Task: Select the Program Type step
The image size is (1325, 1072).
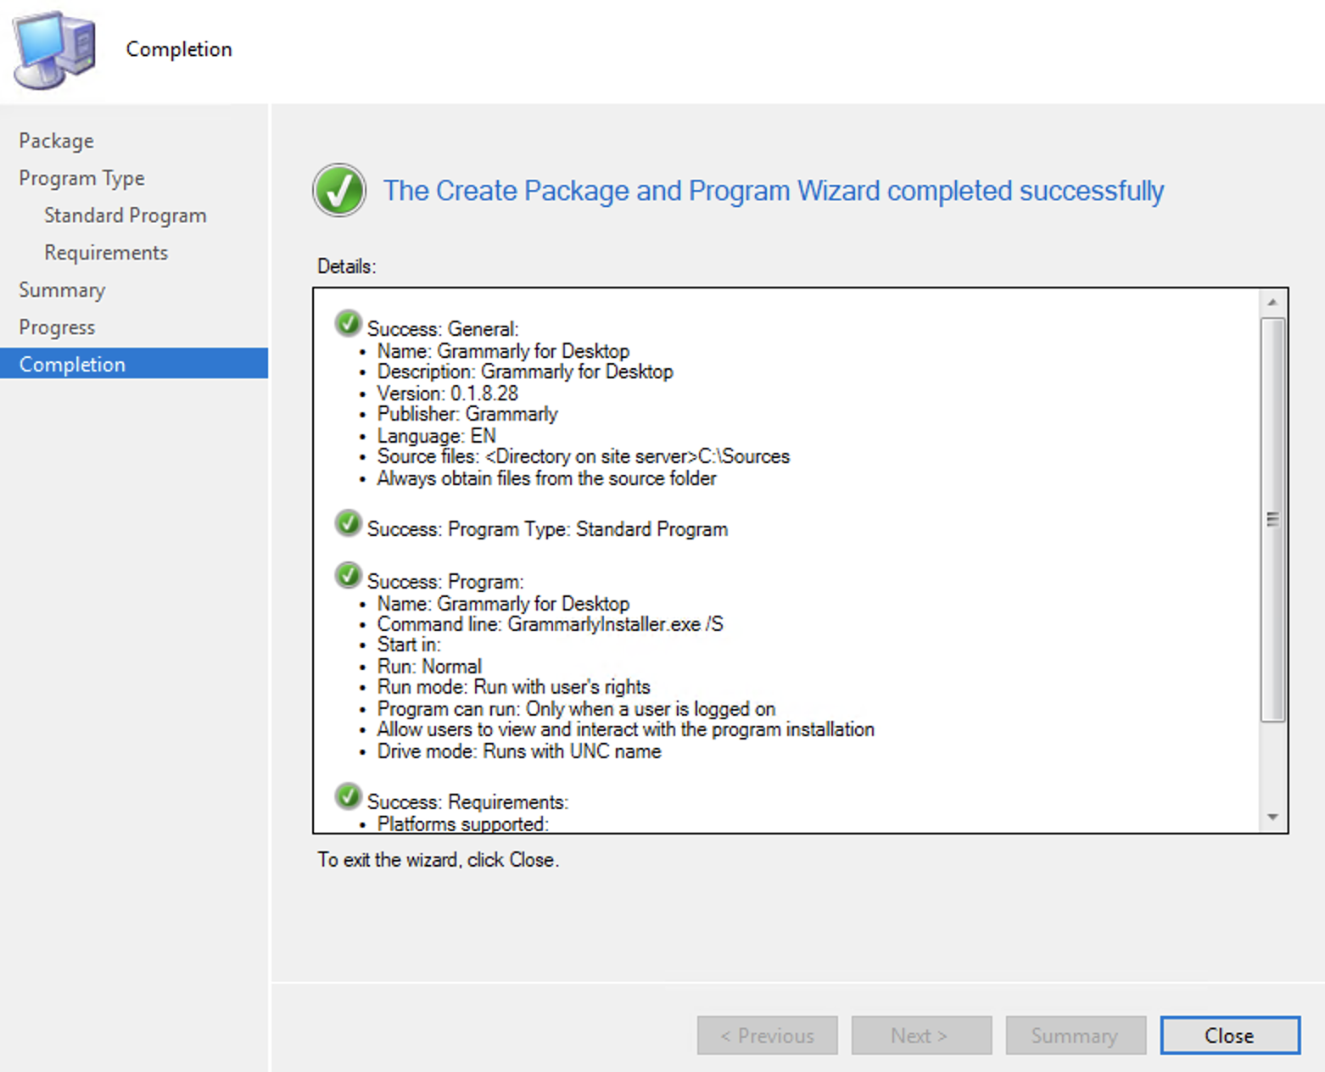Action: [81, 178]
